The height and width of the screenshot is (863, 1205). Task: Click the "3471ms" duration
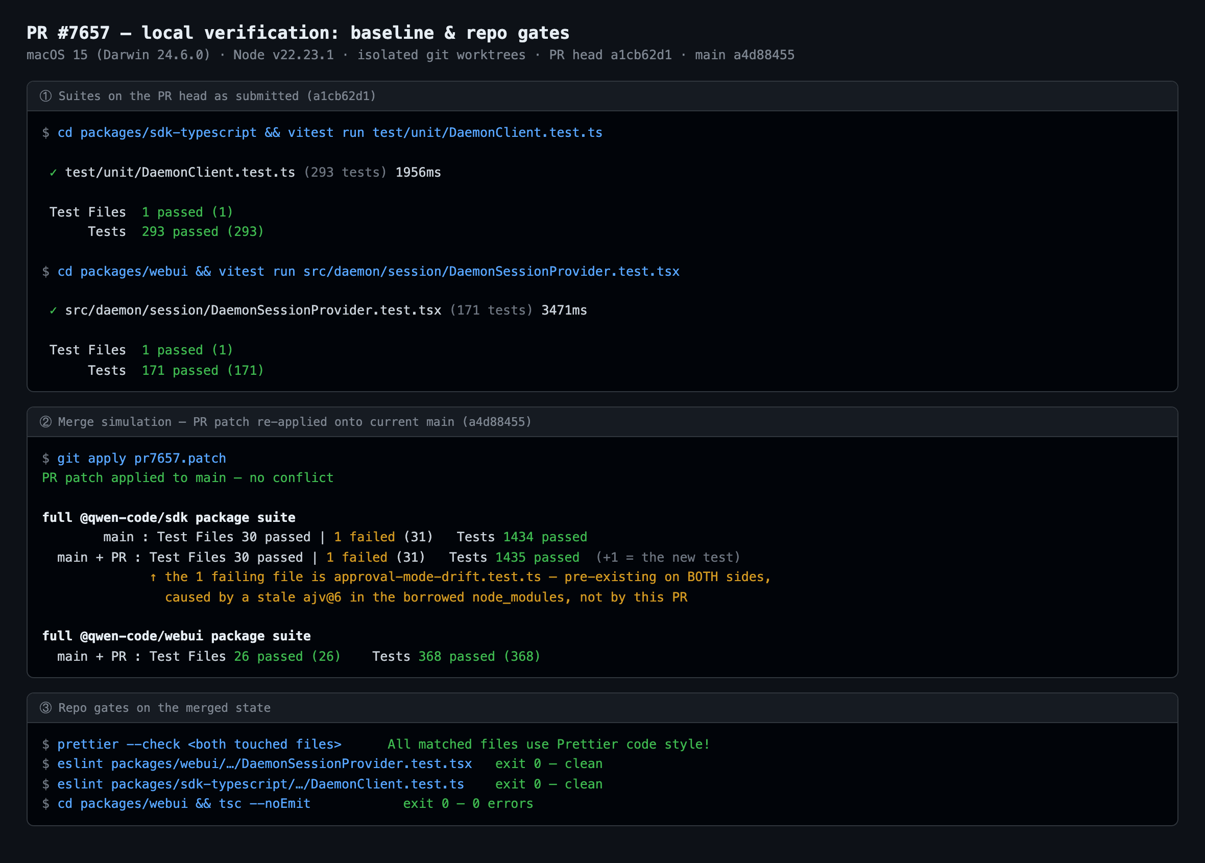pos(564,310)
